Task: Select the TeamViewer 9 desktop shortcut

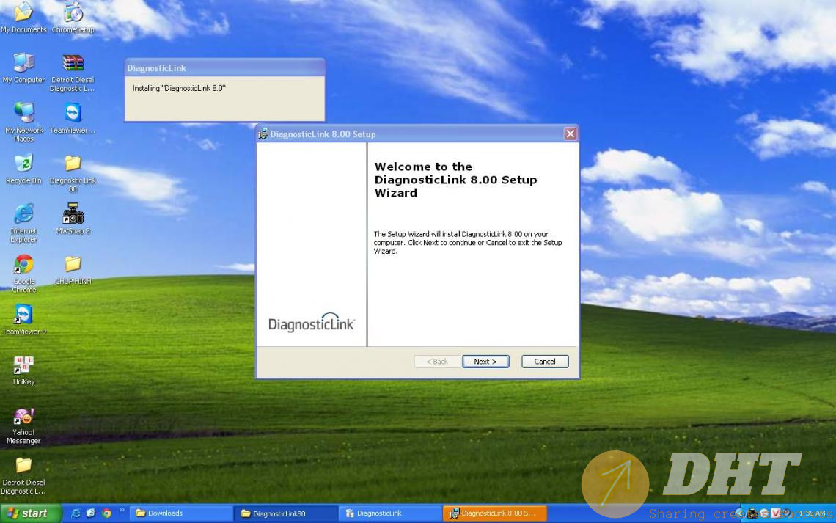Action: (23, 315)
